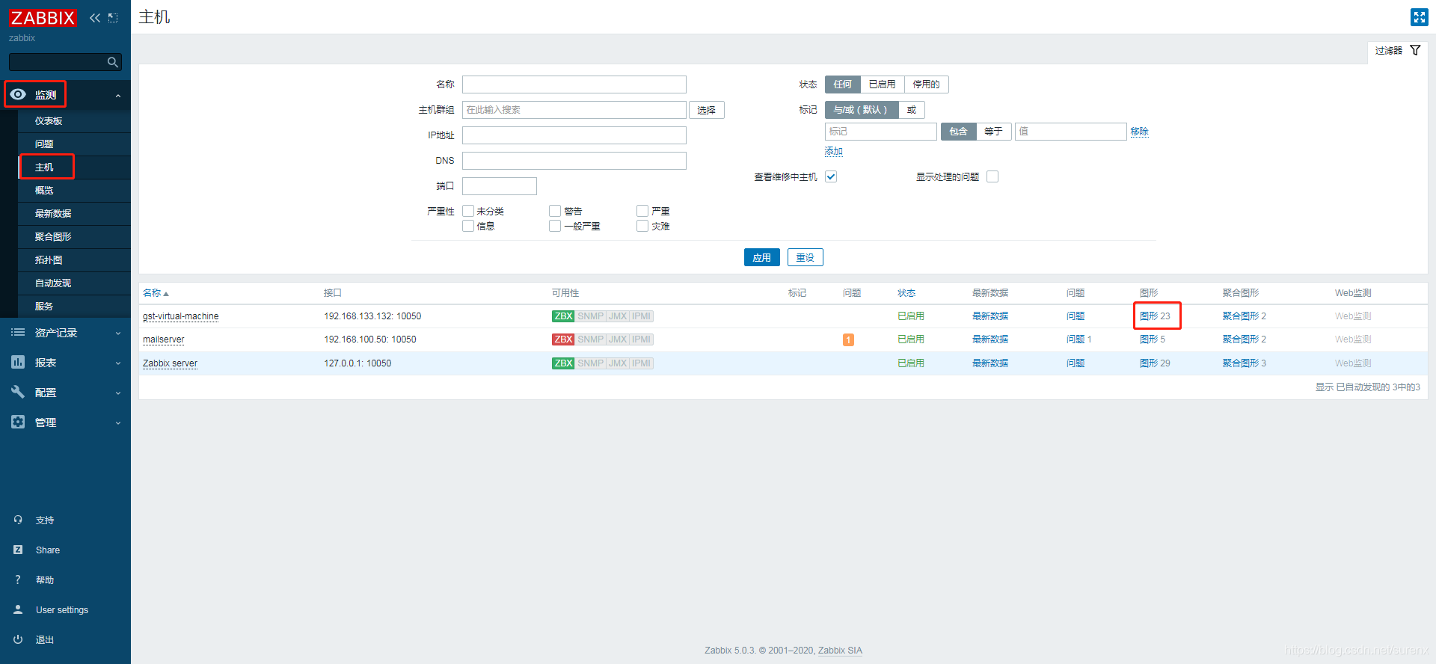This screenshot has height=664, width=1436.
Task: Click the Administration gear icon
Action: 18,422
